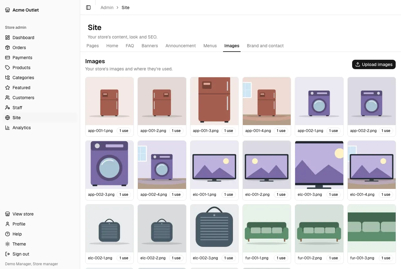
Task: Go to the Banners tab
Action: pos(150,46)
